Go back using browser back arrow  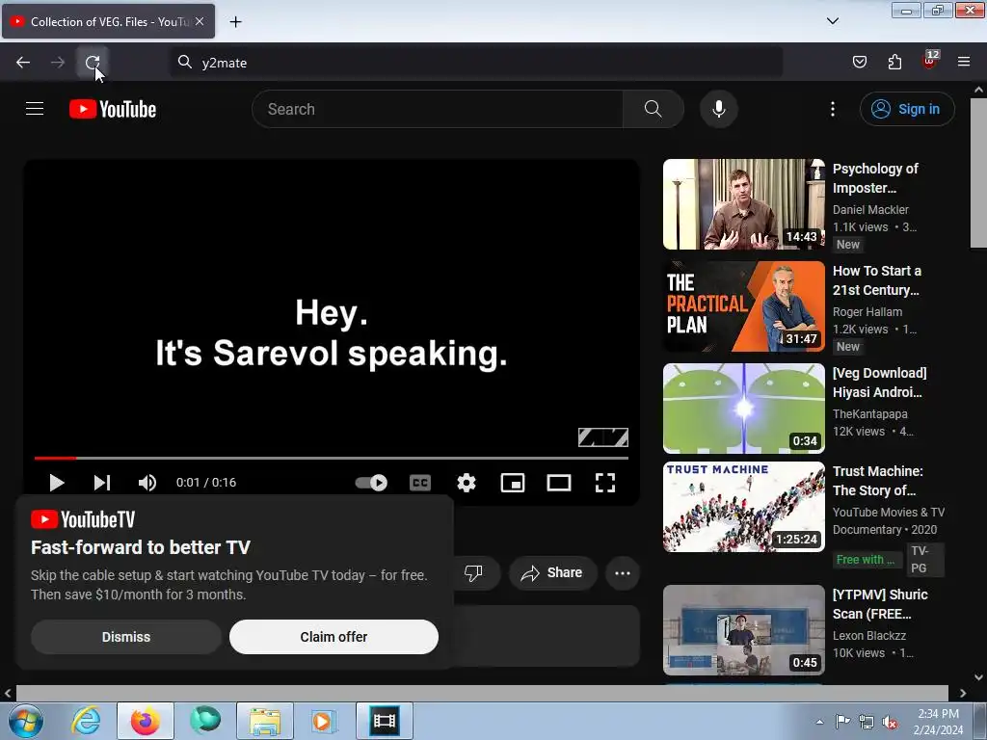coord(23,63)
